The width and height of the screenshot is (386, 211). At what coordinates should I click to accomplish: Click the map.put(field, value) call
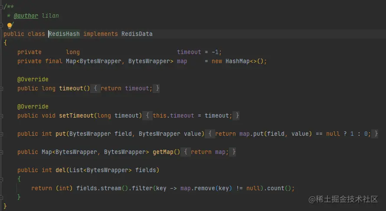point(276,134)
